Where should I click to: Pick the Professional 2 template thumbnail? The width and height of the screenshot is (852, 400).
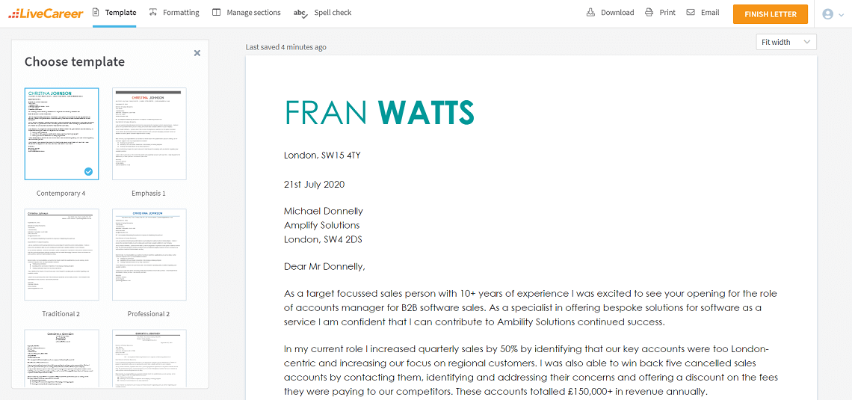149,254
